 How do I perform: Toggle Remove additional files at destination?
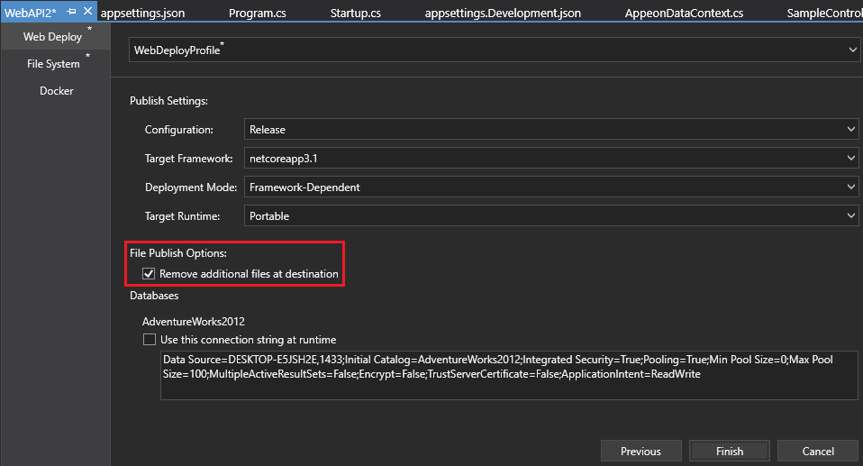click(x=149, y=273)
